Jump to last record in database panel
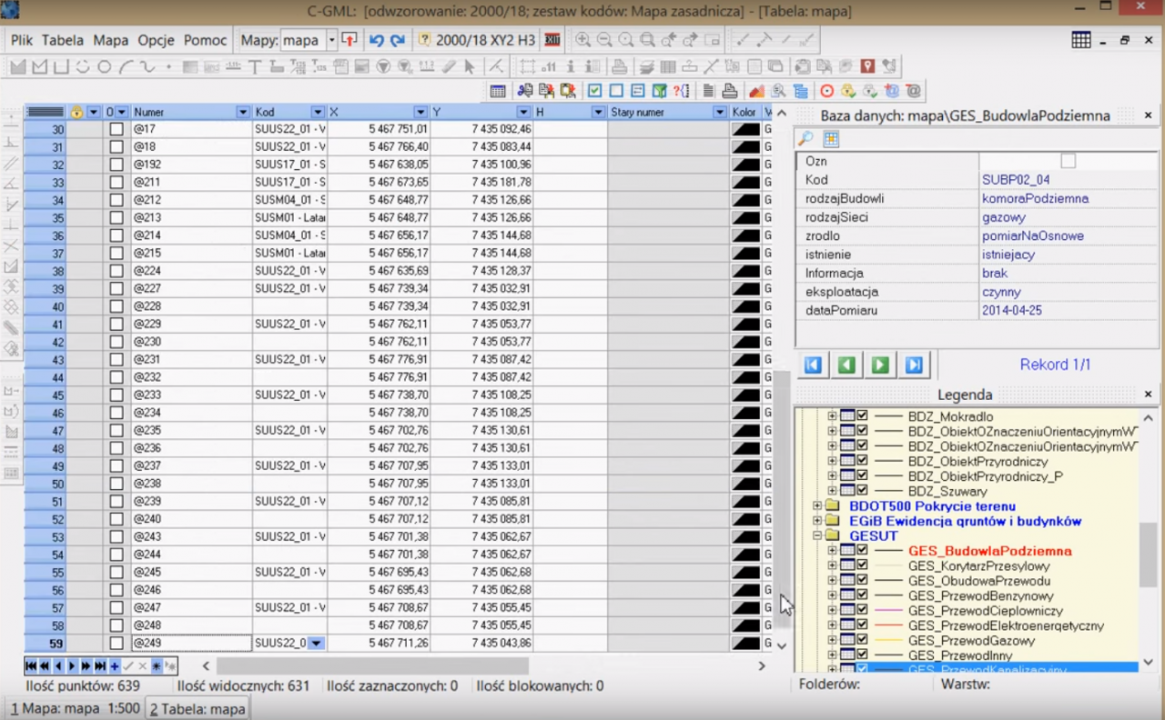1165x720 pixels. (914, 365)
